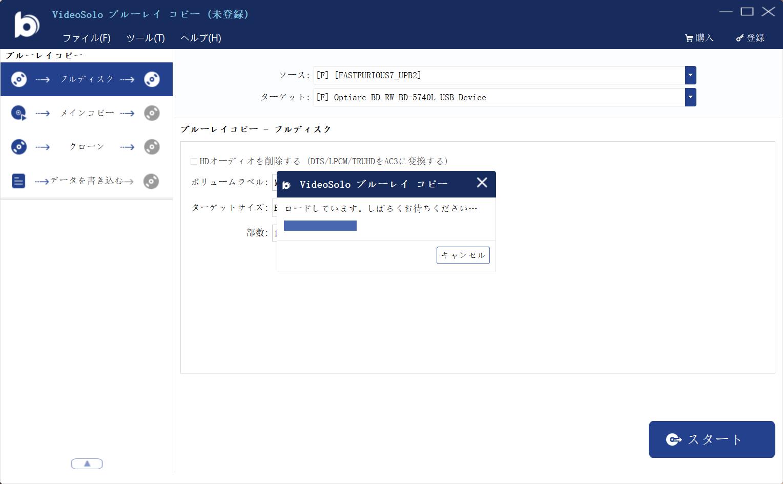Screen dimensions: 783x484
Task: Click the ターゲットサイズ label
Action: tap(230, 208)
